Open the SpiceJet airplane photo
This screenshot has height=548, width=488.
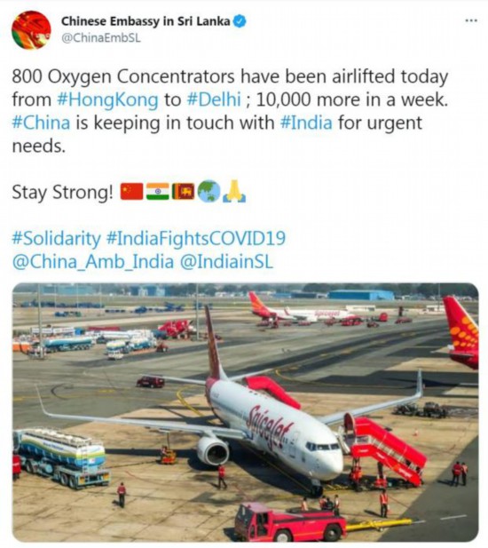coord(246,412)
